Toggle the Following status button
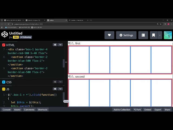The height and width of the screenshot is (130, 173). click(x=26, y=37)
